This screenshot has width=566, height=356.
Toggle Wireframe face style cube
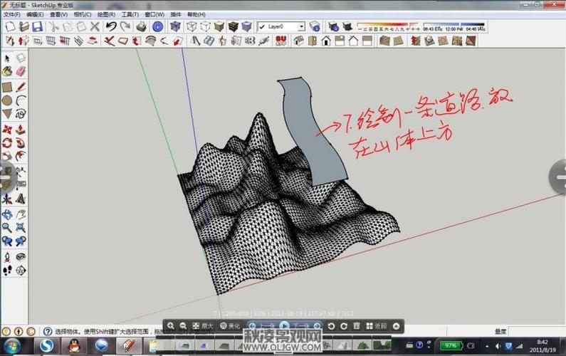[192, 26]
